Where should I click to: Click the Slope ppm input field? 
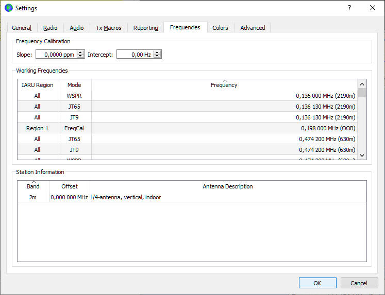point(56,55)
